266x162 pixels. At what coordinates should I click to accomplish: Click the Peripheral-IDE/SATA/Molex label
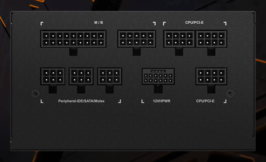coord(81,101)
